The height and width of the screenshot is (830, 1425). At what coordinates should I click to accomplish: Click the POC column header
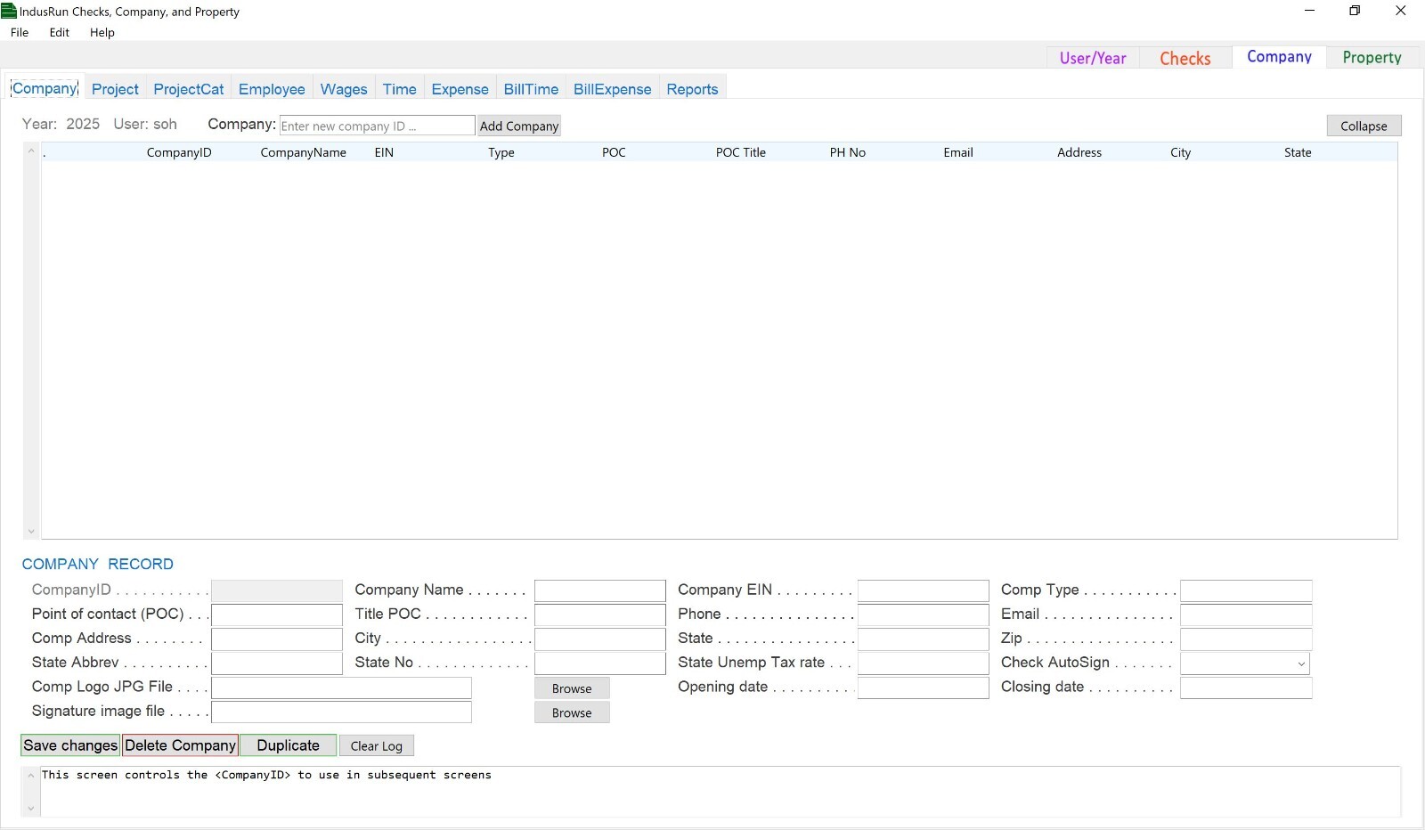[x=614, y=152]
